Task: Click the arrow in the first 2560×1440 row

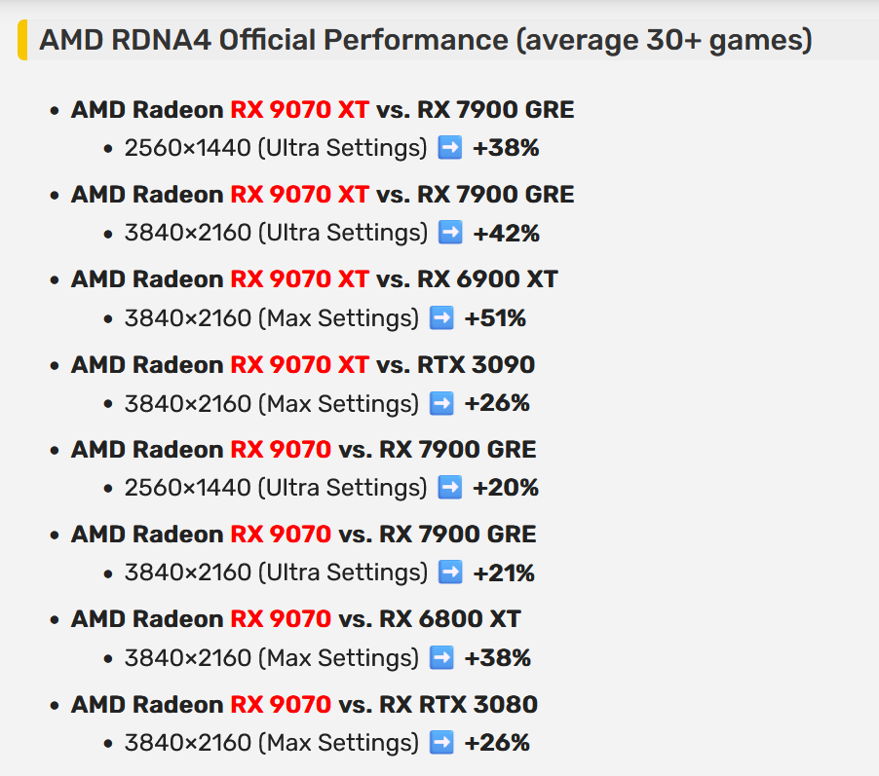Action: (x=450, y=148)
